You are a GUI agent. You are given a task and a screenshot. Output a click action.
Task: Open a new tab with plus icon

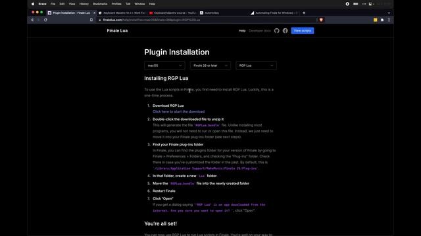[x=304, y=13]
